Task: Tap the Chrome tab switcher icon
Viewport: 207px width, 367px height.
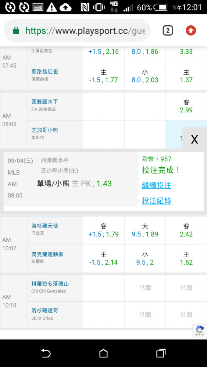Action: [168, 31]
